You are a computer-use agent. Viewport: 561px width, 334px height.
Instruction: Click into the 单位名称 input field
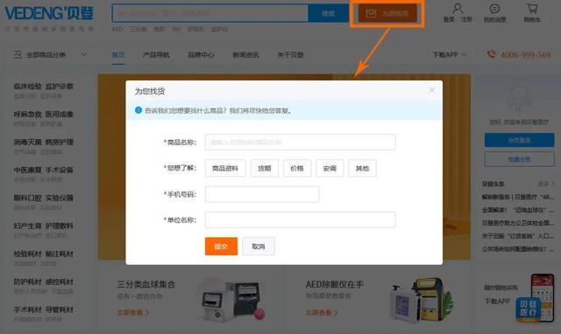tap(300, 219)
